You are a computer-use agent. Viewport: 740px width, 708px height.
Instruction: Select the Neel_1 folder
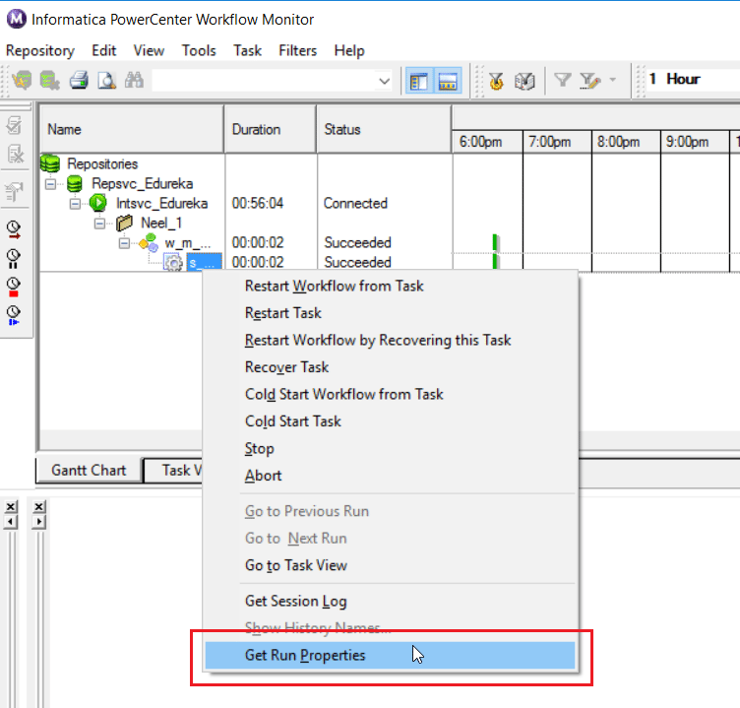(x=161, y=223)
